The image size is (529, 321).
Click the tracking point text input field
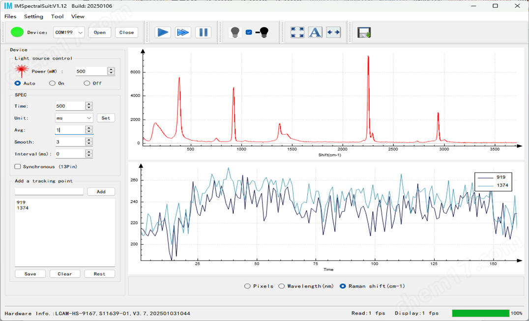tap(49, 192)
